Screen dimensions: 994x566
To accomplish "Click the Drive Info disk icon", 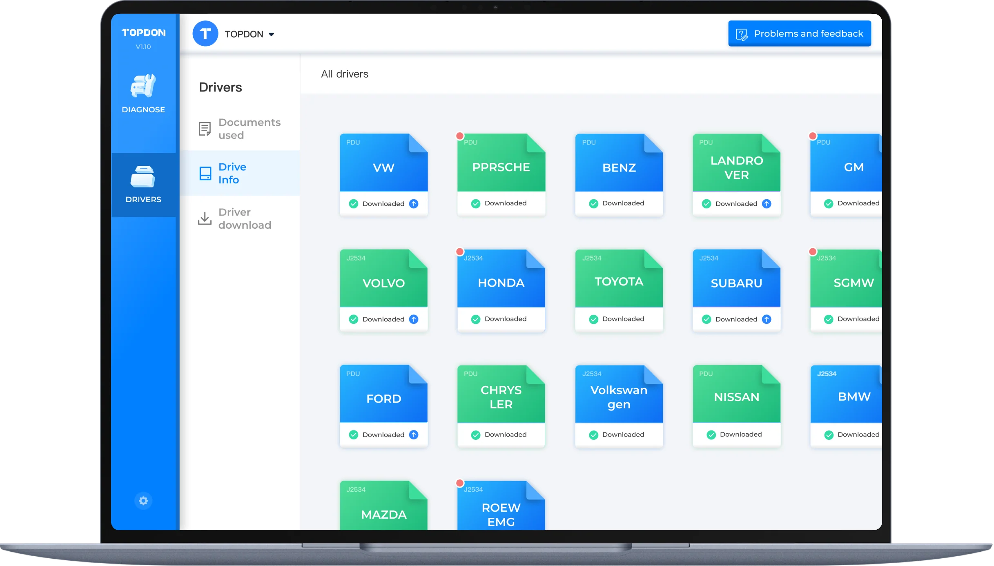I will [205, 173].
